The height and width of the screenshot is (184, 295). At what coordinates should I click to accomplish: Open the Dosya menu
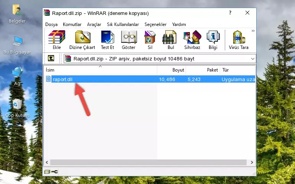point(51,24)
